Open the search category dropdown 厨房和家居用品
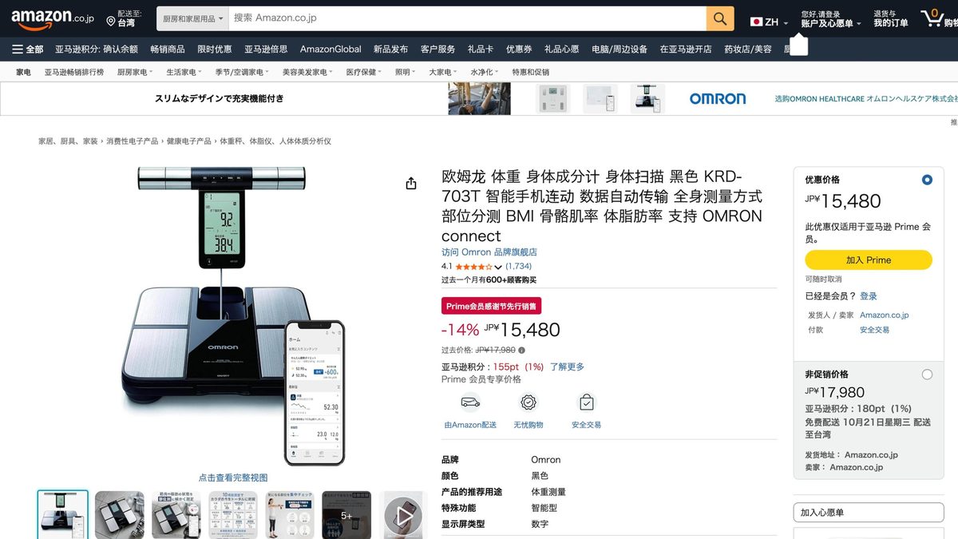Image resolution: width=958 pixels, height=539 pixels. 192,18
